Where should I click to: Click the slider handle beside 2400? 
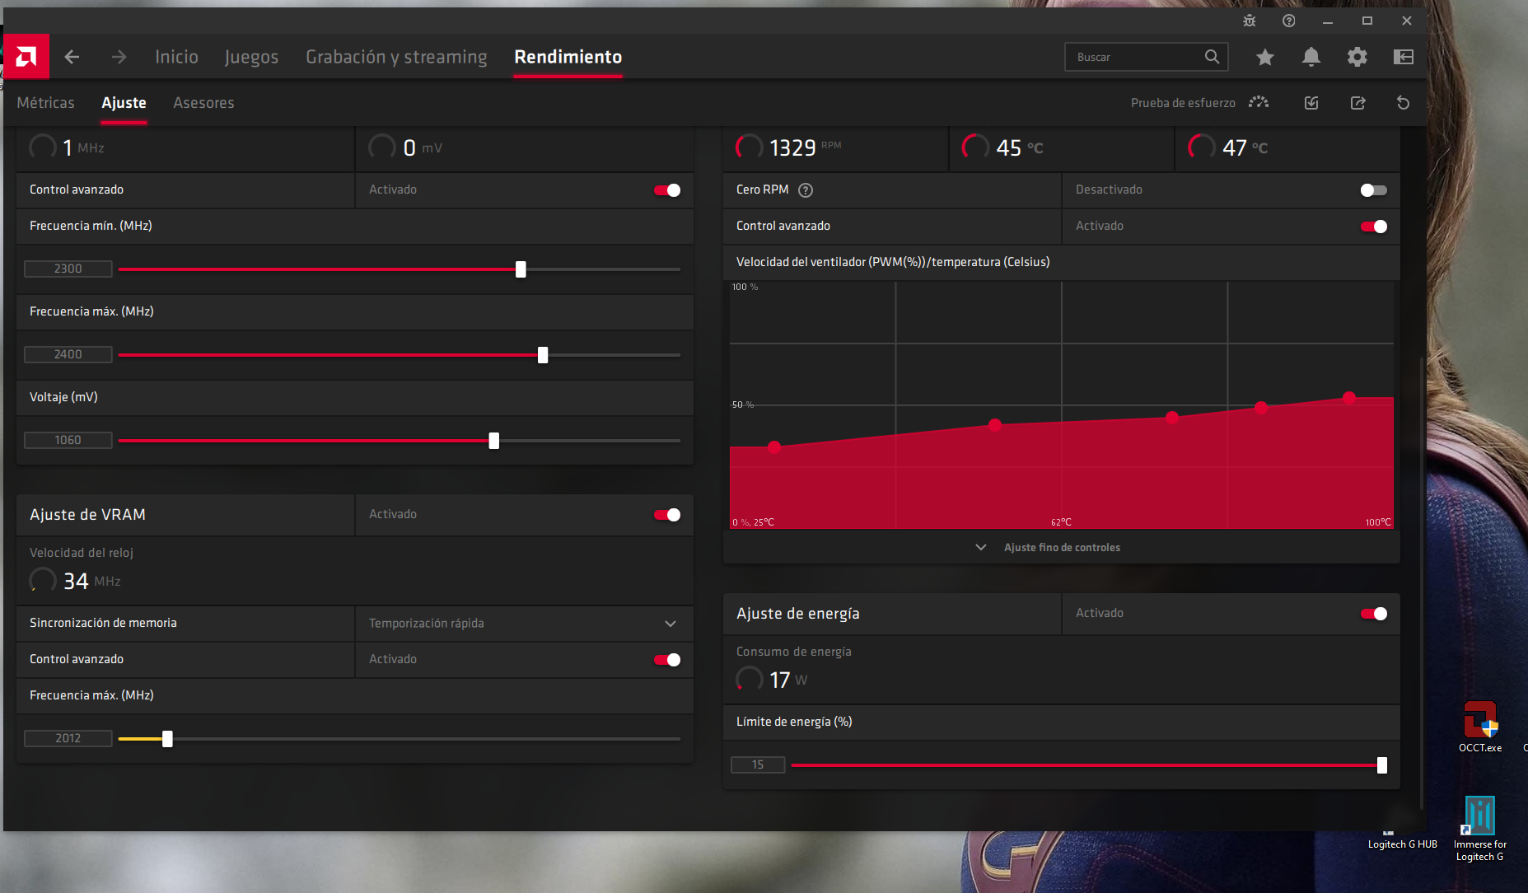coord(543,355)
